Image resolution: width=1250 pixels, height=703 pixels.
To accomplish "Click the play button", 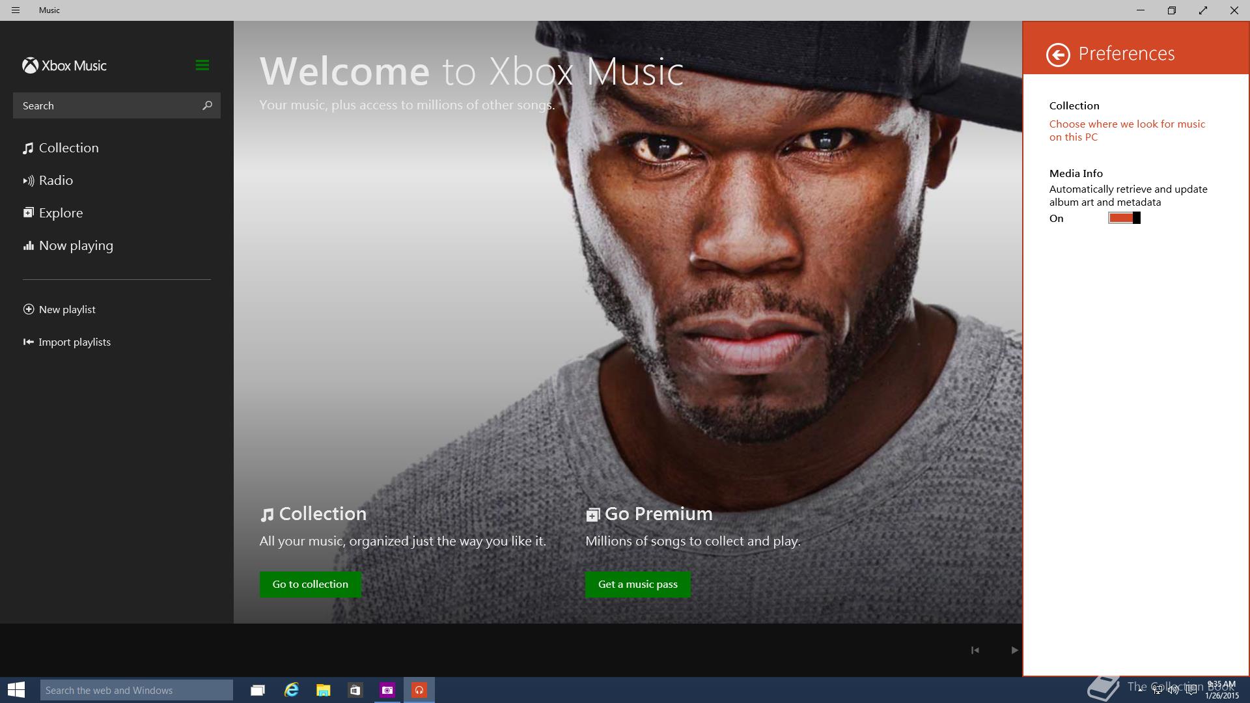I will (1014, 650).
